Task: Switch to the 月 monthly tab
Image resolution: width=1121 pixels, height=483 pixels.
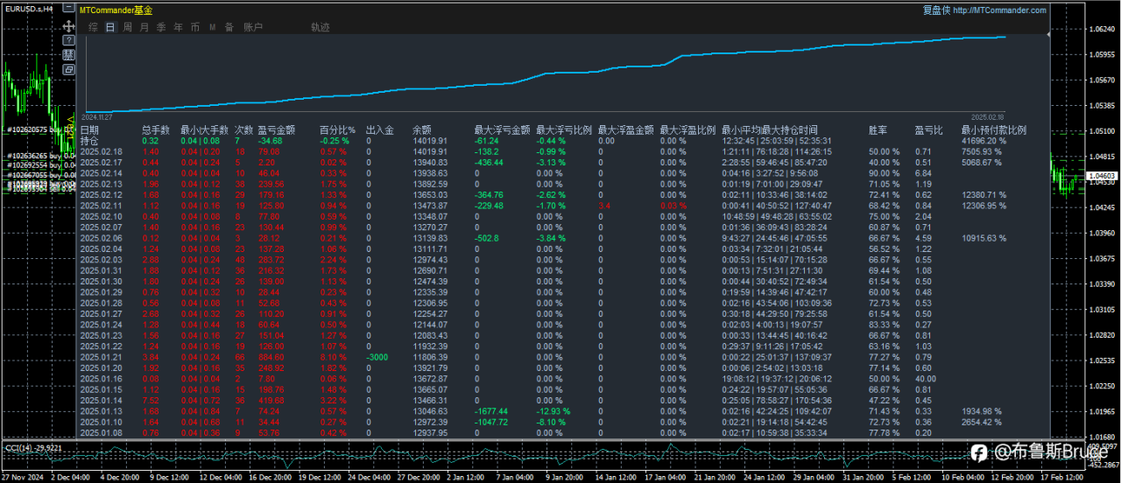Action: [x=144, y=27]
